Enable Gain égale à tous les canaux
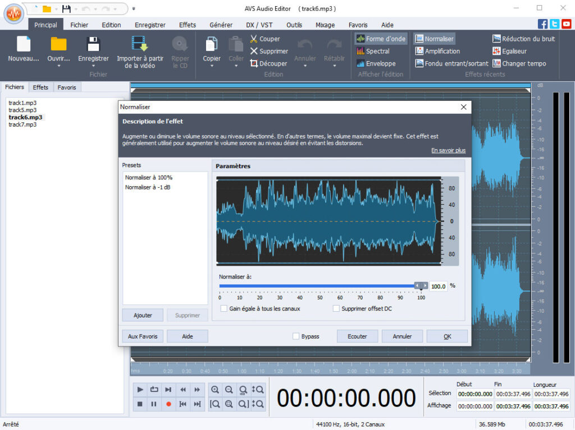The height and width of the screenshot is (430, 575). pos(223,308)
